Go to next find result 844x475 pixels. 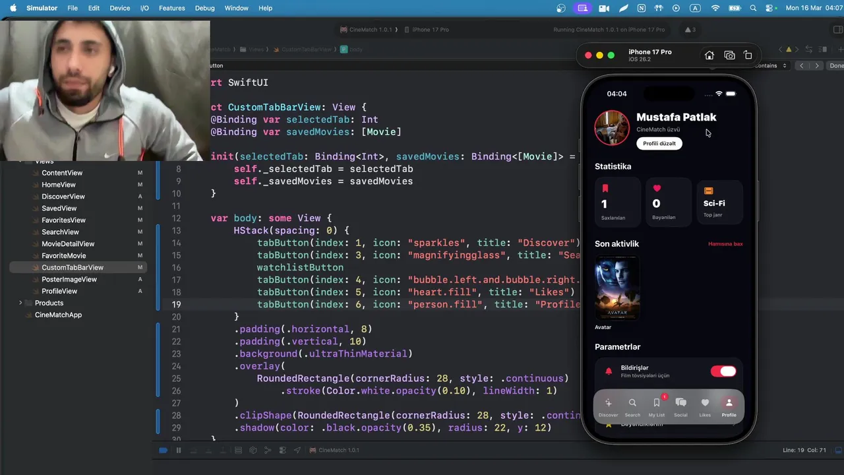(x=817, y=66)
